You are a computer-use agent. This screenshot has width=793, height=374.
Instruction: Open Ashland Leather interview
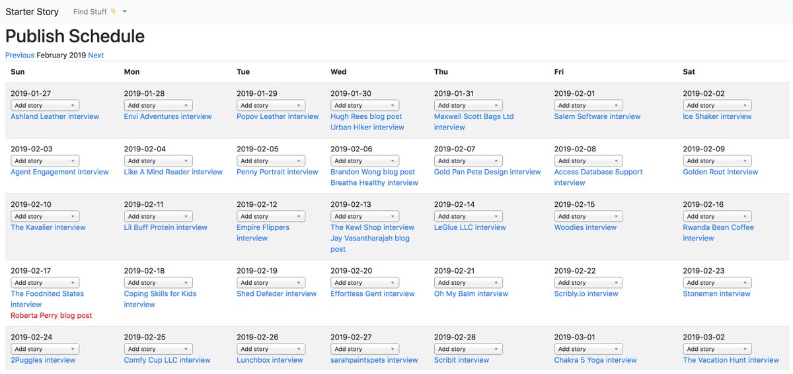pos(55,116)
